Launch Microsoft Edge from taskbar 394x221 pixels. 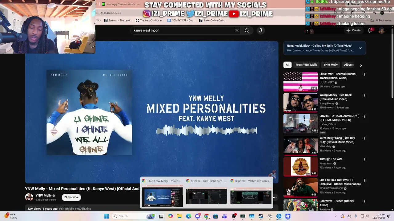pos(188,216)
